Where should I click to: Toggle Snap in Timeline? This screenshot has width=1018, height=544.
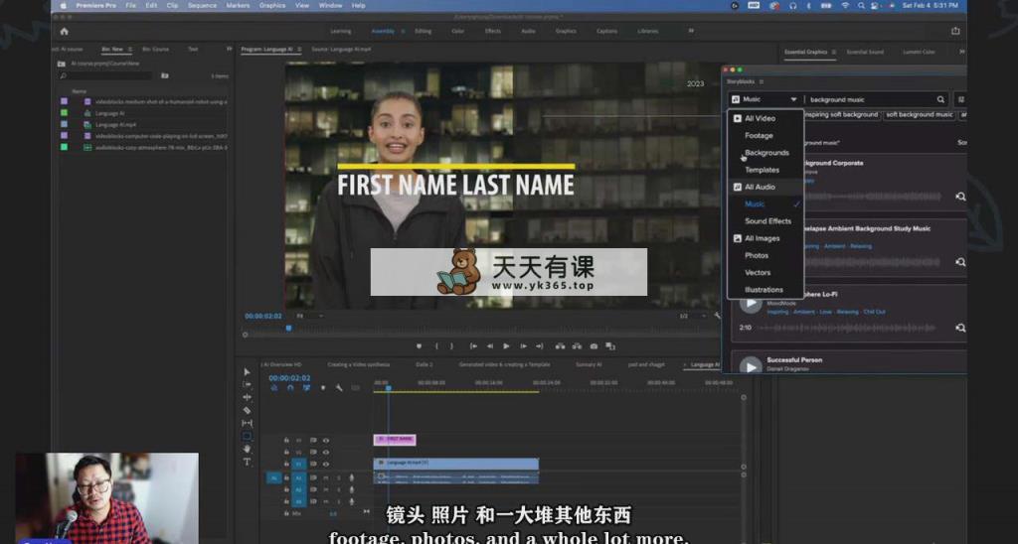pos(290,388)
